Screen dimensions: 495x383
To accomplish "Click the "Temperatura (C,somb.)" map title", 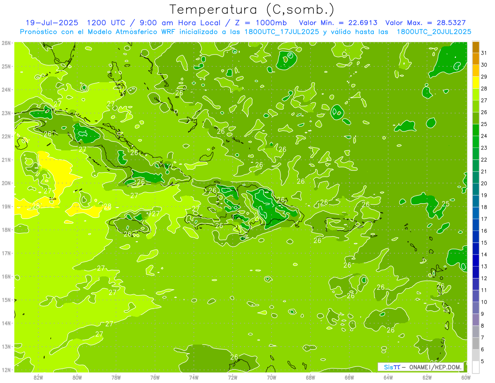I will 252,9.
